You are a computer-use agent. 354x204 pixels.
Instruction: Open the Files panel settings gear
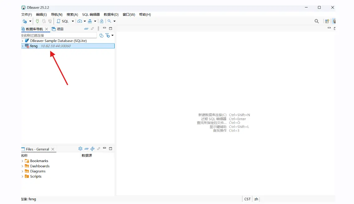[x=80, y=149]
